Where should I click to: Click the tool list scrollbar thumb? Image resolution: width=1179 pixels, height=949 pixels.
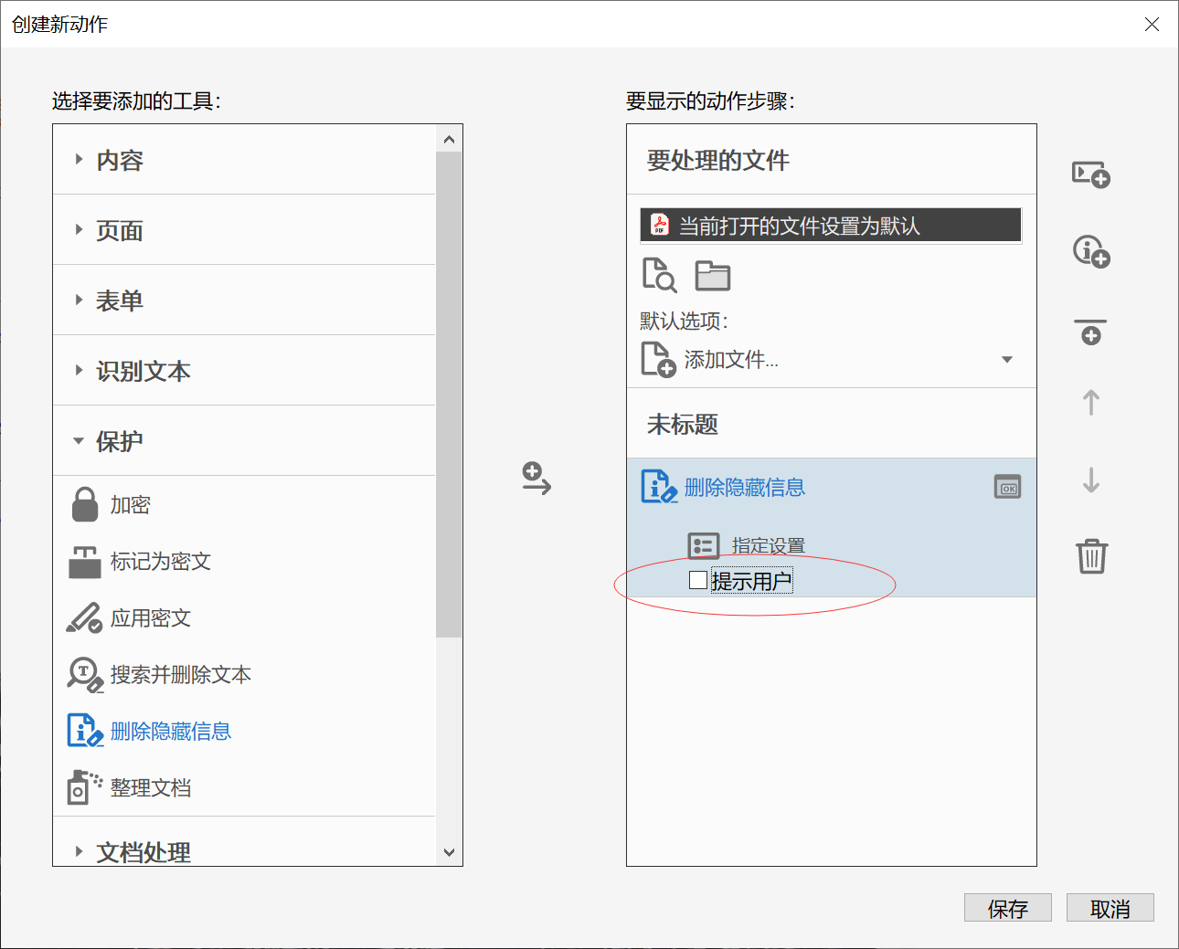click(x=449, y=395)
